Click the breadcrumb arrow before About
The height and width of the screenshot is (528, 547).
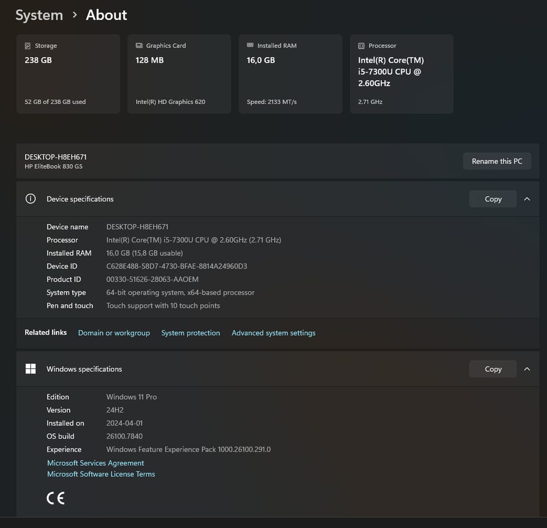75,15
